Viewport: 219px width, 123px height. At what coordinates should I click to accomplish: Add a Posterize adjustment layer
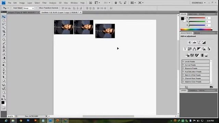point(192,55)
